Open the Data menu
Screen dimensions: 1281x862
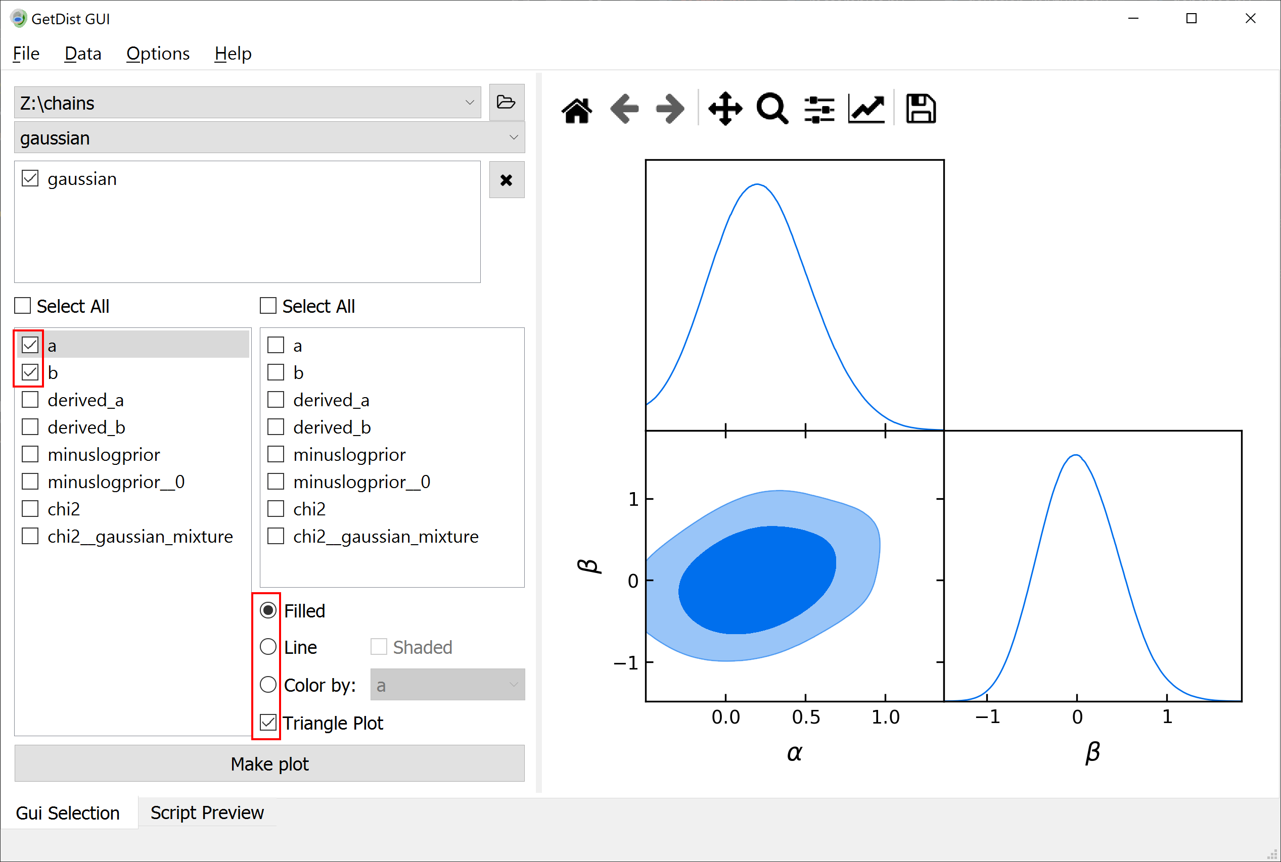click(x=82, y=54)
